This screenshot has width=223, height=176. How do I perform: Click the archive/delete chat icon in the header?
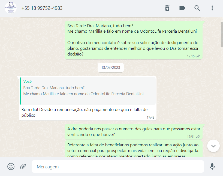tap(167, 8)
